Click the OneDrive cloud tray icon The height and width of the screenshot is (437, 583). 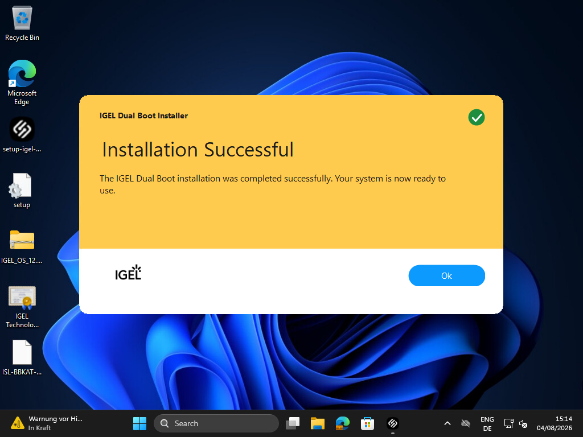[x=466, y=423]
